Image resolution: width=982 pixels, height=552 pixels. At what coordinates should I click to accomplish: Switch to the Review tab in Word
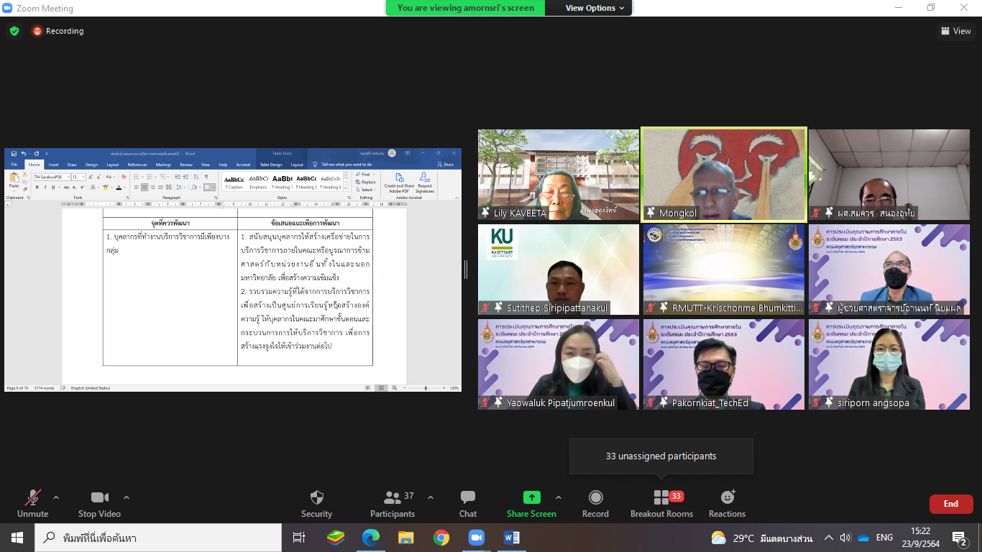pyautogui.click(x=186, y=165)
